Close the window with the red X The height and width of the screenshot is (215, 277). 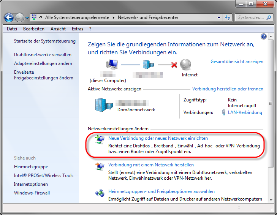pos(265,4)
